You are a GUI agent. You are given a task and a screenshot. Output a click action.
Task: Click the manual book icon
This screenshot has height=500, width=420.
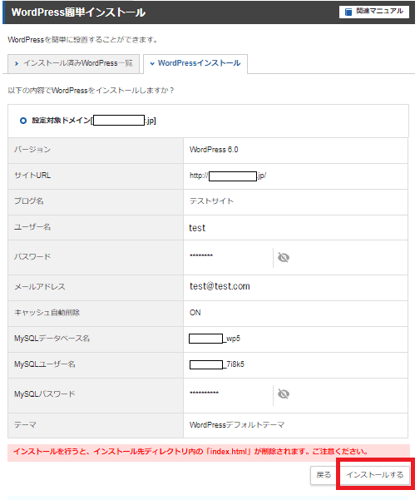(x=348, y=12)
